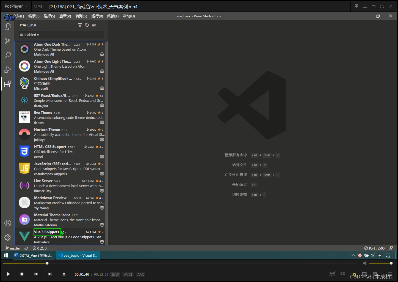Play the video in PotPlayer
The image size is (398, 282).
tap(8, 274)
